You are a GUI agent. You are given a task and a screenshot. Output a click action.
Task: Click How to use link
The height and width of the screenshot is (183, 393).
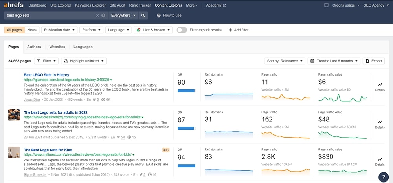click(169, 16)
